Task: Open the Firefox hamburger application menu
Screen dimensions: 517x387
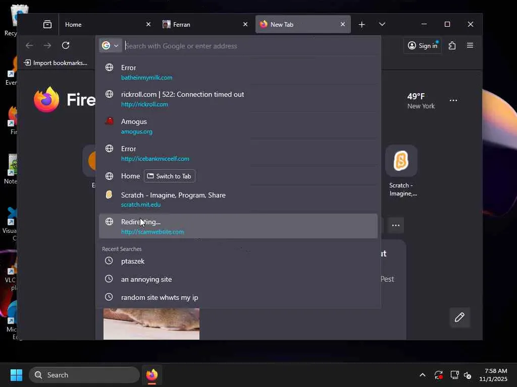Action: 470,45
